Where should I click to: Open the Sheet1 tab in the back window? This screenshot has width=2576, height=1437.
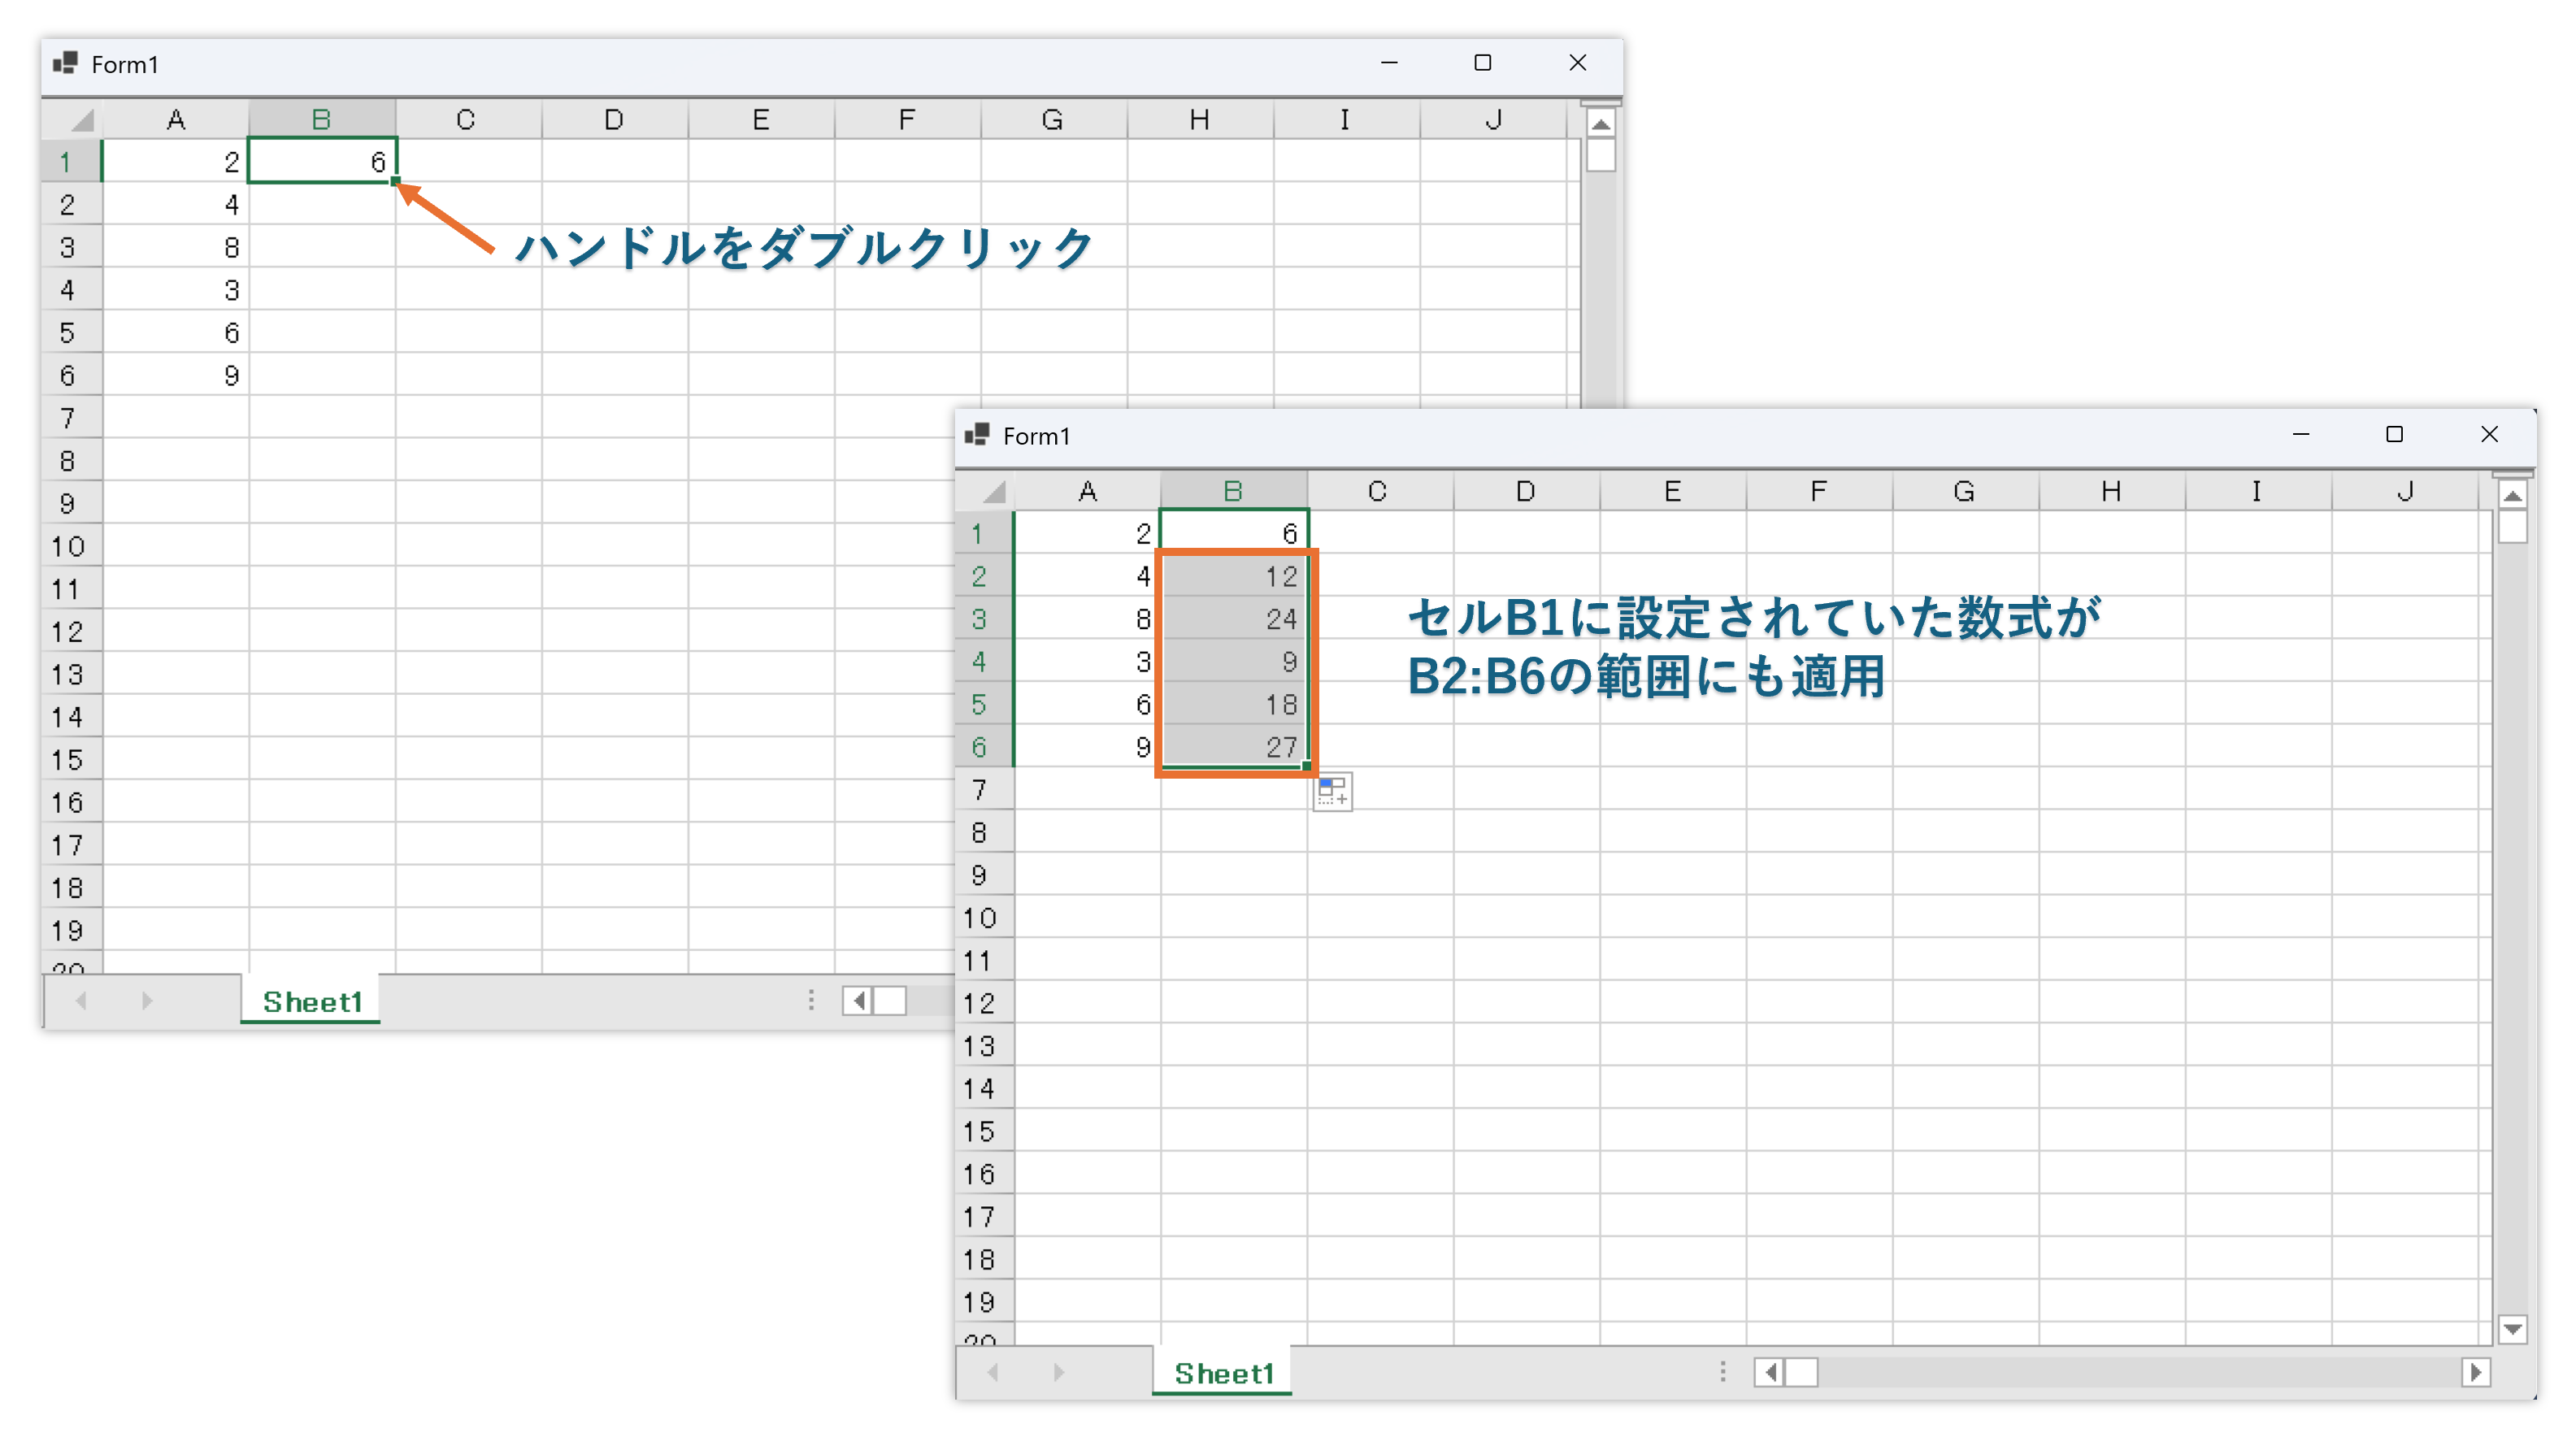pos(311,1000)
